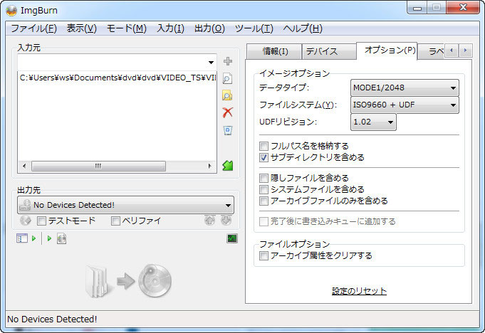Click the ImgBurn title bar app icon
The height and width of the screenshot is (333, 485).
[11, 11]
